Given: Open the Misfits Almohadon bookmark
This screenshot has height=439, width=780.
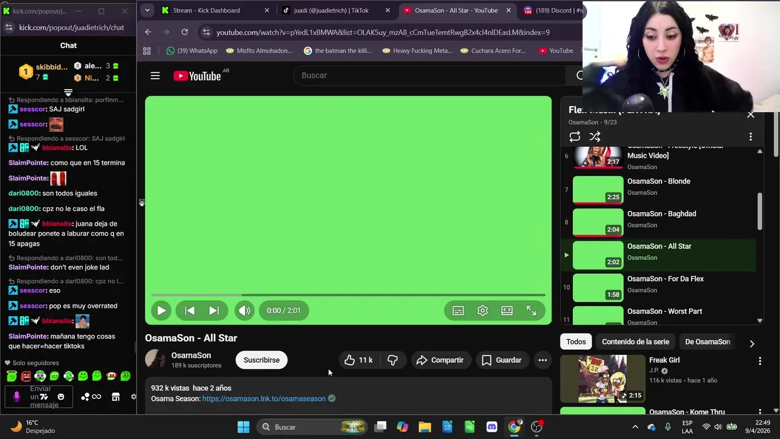Looking at the screenshot, I should pos(258,51).
